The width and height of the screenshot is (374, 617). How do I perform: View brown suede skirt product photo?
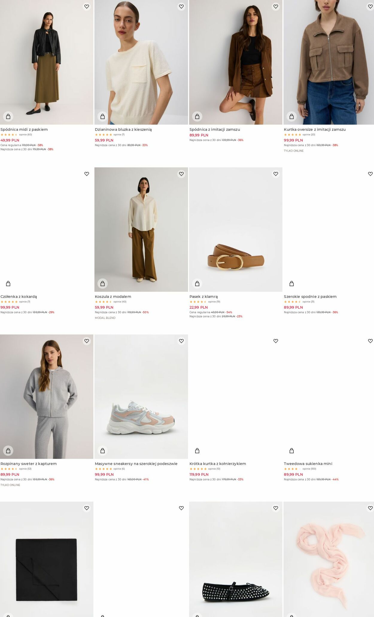(236, 62)
